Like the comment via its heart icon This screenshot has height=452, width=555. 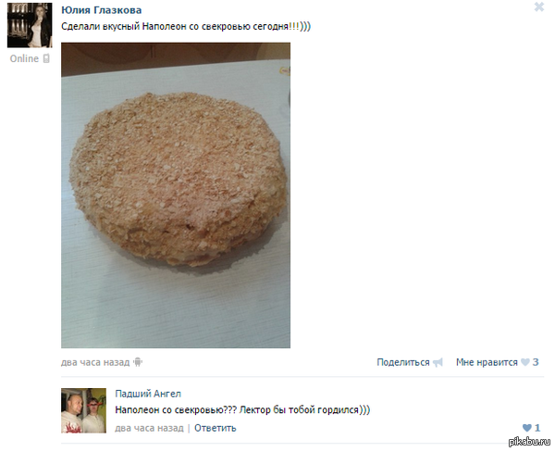coord(527,428)
